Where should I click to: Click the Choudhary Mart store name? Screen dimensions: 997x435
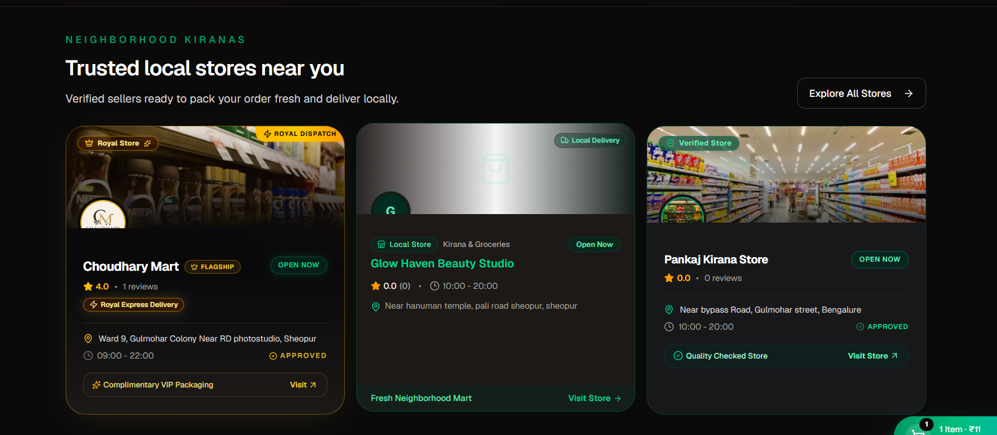pos(131,266)
